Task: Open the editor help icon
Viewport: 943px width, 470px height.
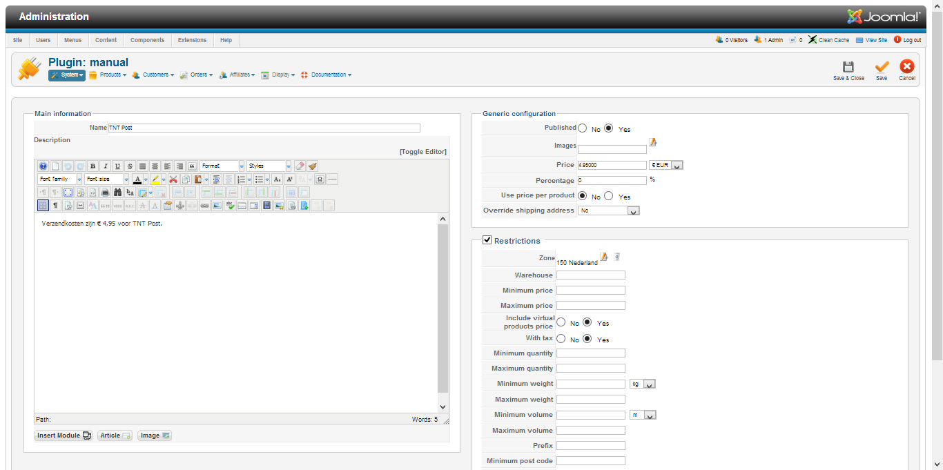Action: pos(43,166)
